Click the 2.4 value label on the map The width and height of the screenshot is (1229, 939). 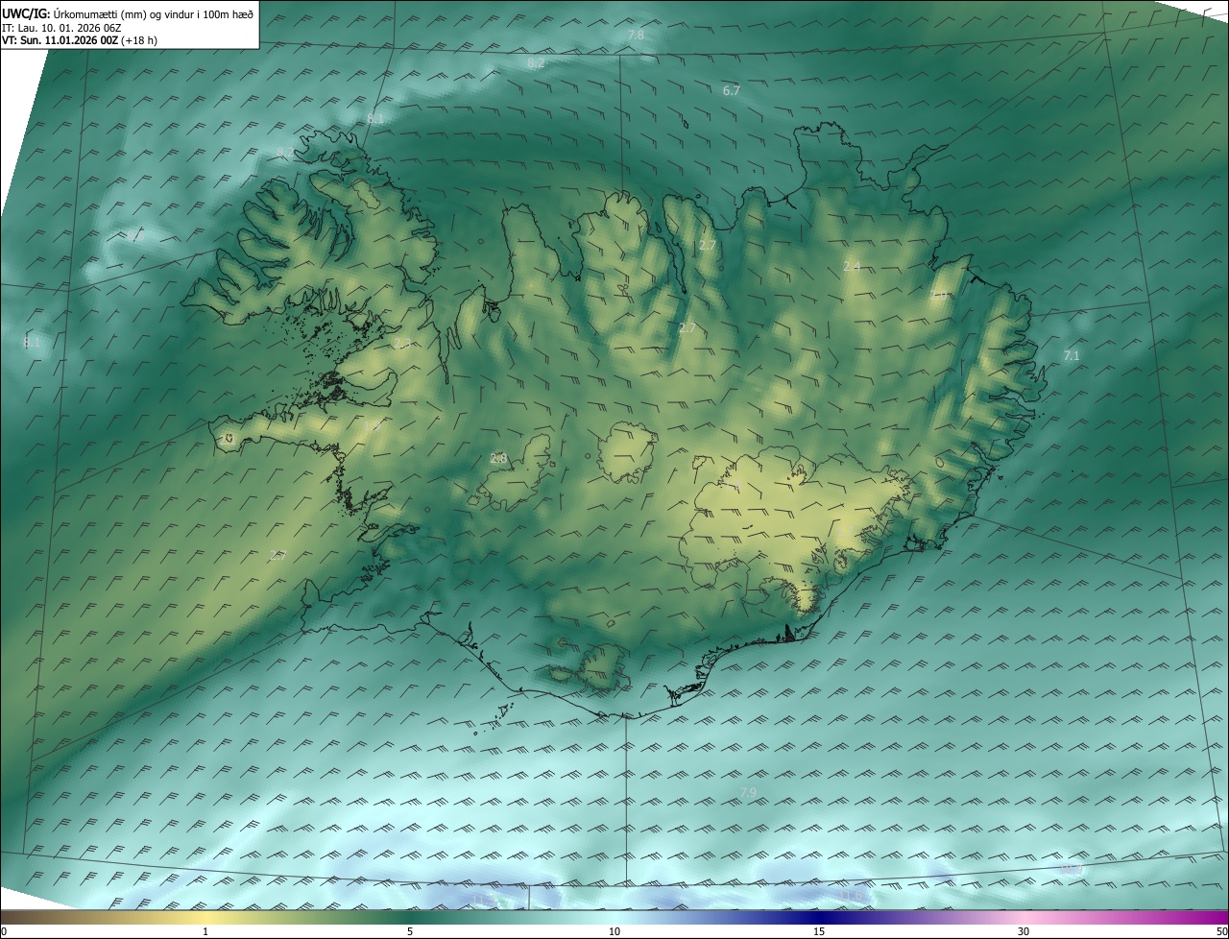coord(852,266)
